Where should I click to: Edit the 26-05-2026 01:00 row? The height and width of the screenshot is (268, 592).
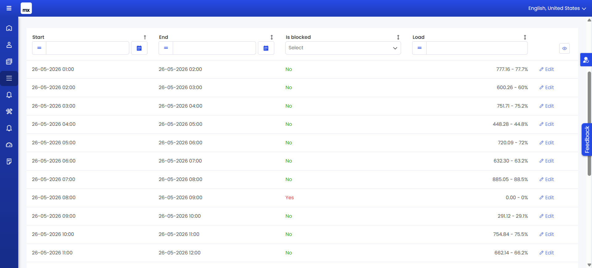pos(547,69)
